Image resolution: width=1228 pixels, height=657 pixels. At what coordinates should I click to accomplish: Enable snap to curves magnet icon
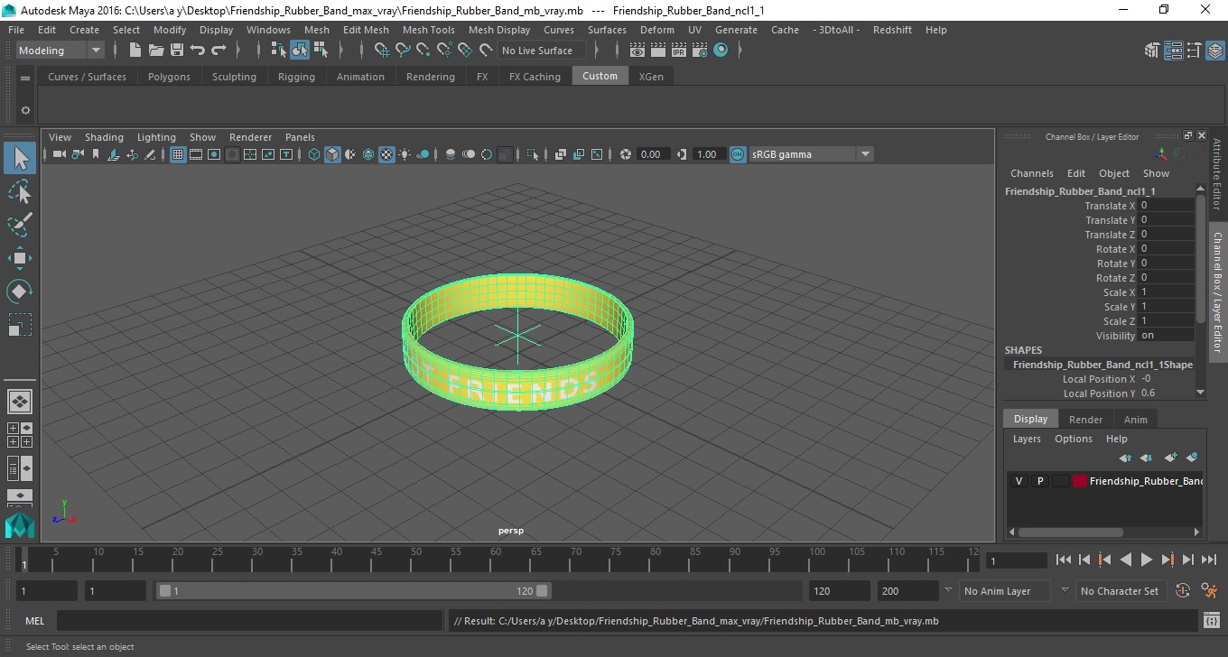(x=403, y=51)
